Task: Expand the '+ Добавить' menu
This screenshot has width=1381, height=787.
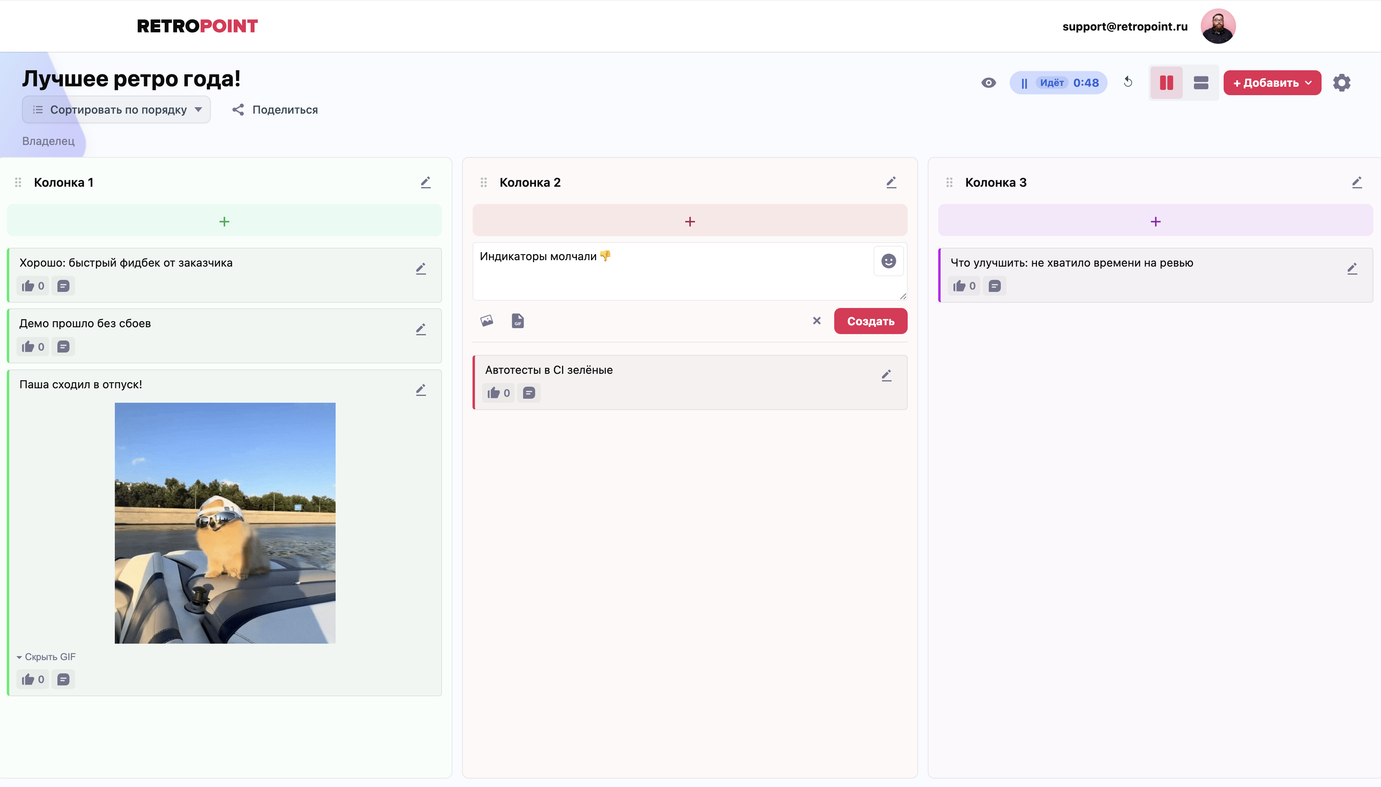Action: point(1271,82)
